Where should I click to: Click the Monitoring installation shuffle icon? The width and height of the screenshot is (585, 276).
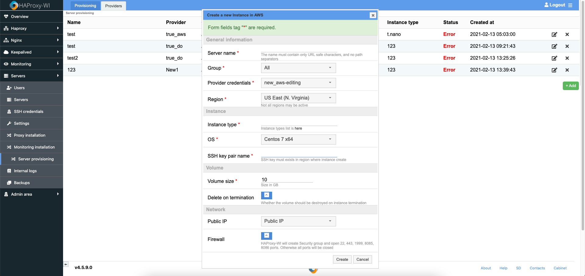pyautogui.click(x=9, y=147)
